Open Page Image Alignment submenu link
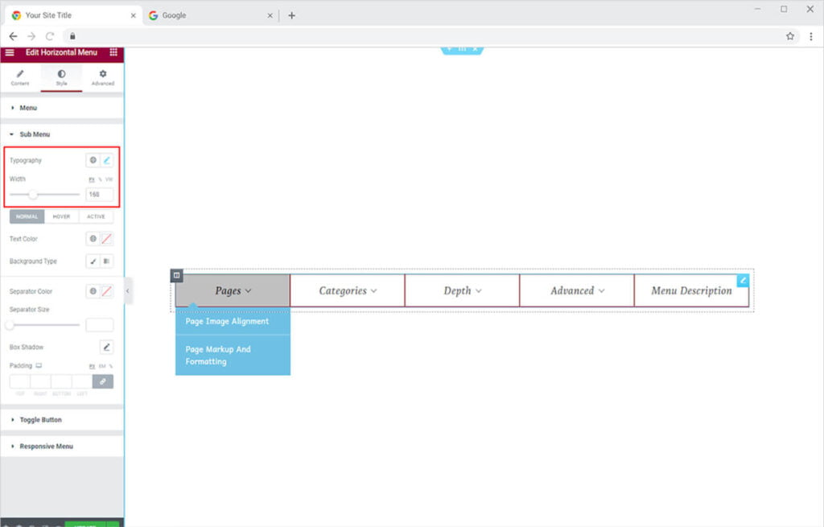 click(x=227, y=321)
